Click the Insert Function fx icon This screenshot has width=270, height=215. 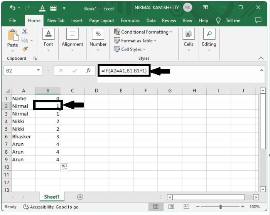(88, 71)
